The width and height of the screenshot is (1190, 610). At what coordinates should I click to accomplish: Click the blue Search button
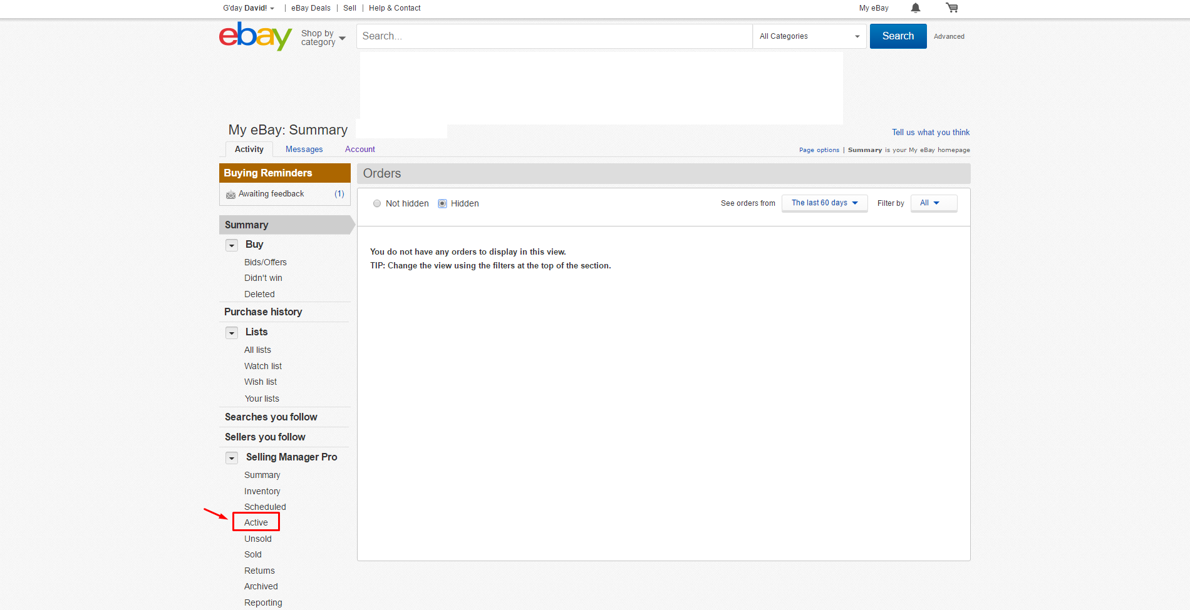click(898, 36)
